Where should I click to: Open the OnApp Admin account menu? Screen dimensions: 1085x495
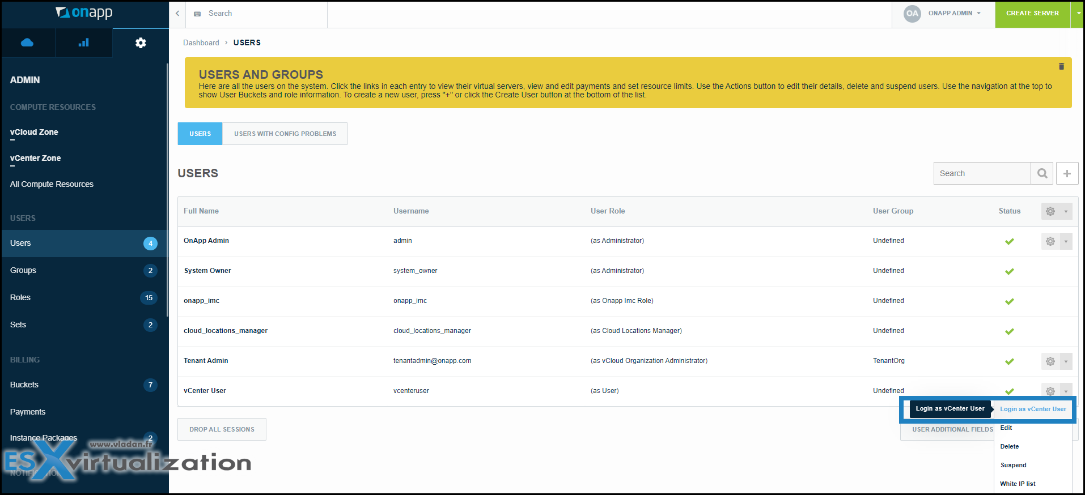954,13
